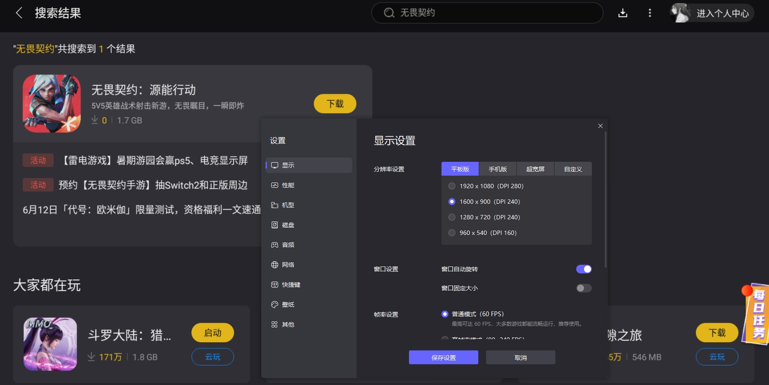Go to 快捷键 shortcut settings
This screenshot has width=769, height=385.
290,285
